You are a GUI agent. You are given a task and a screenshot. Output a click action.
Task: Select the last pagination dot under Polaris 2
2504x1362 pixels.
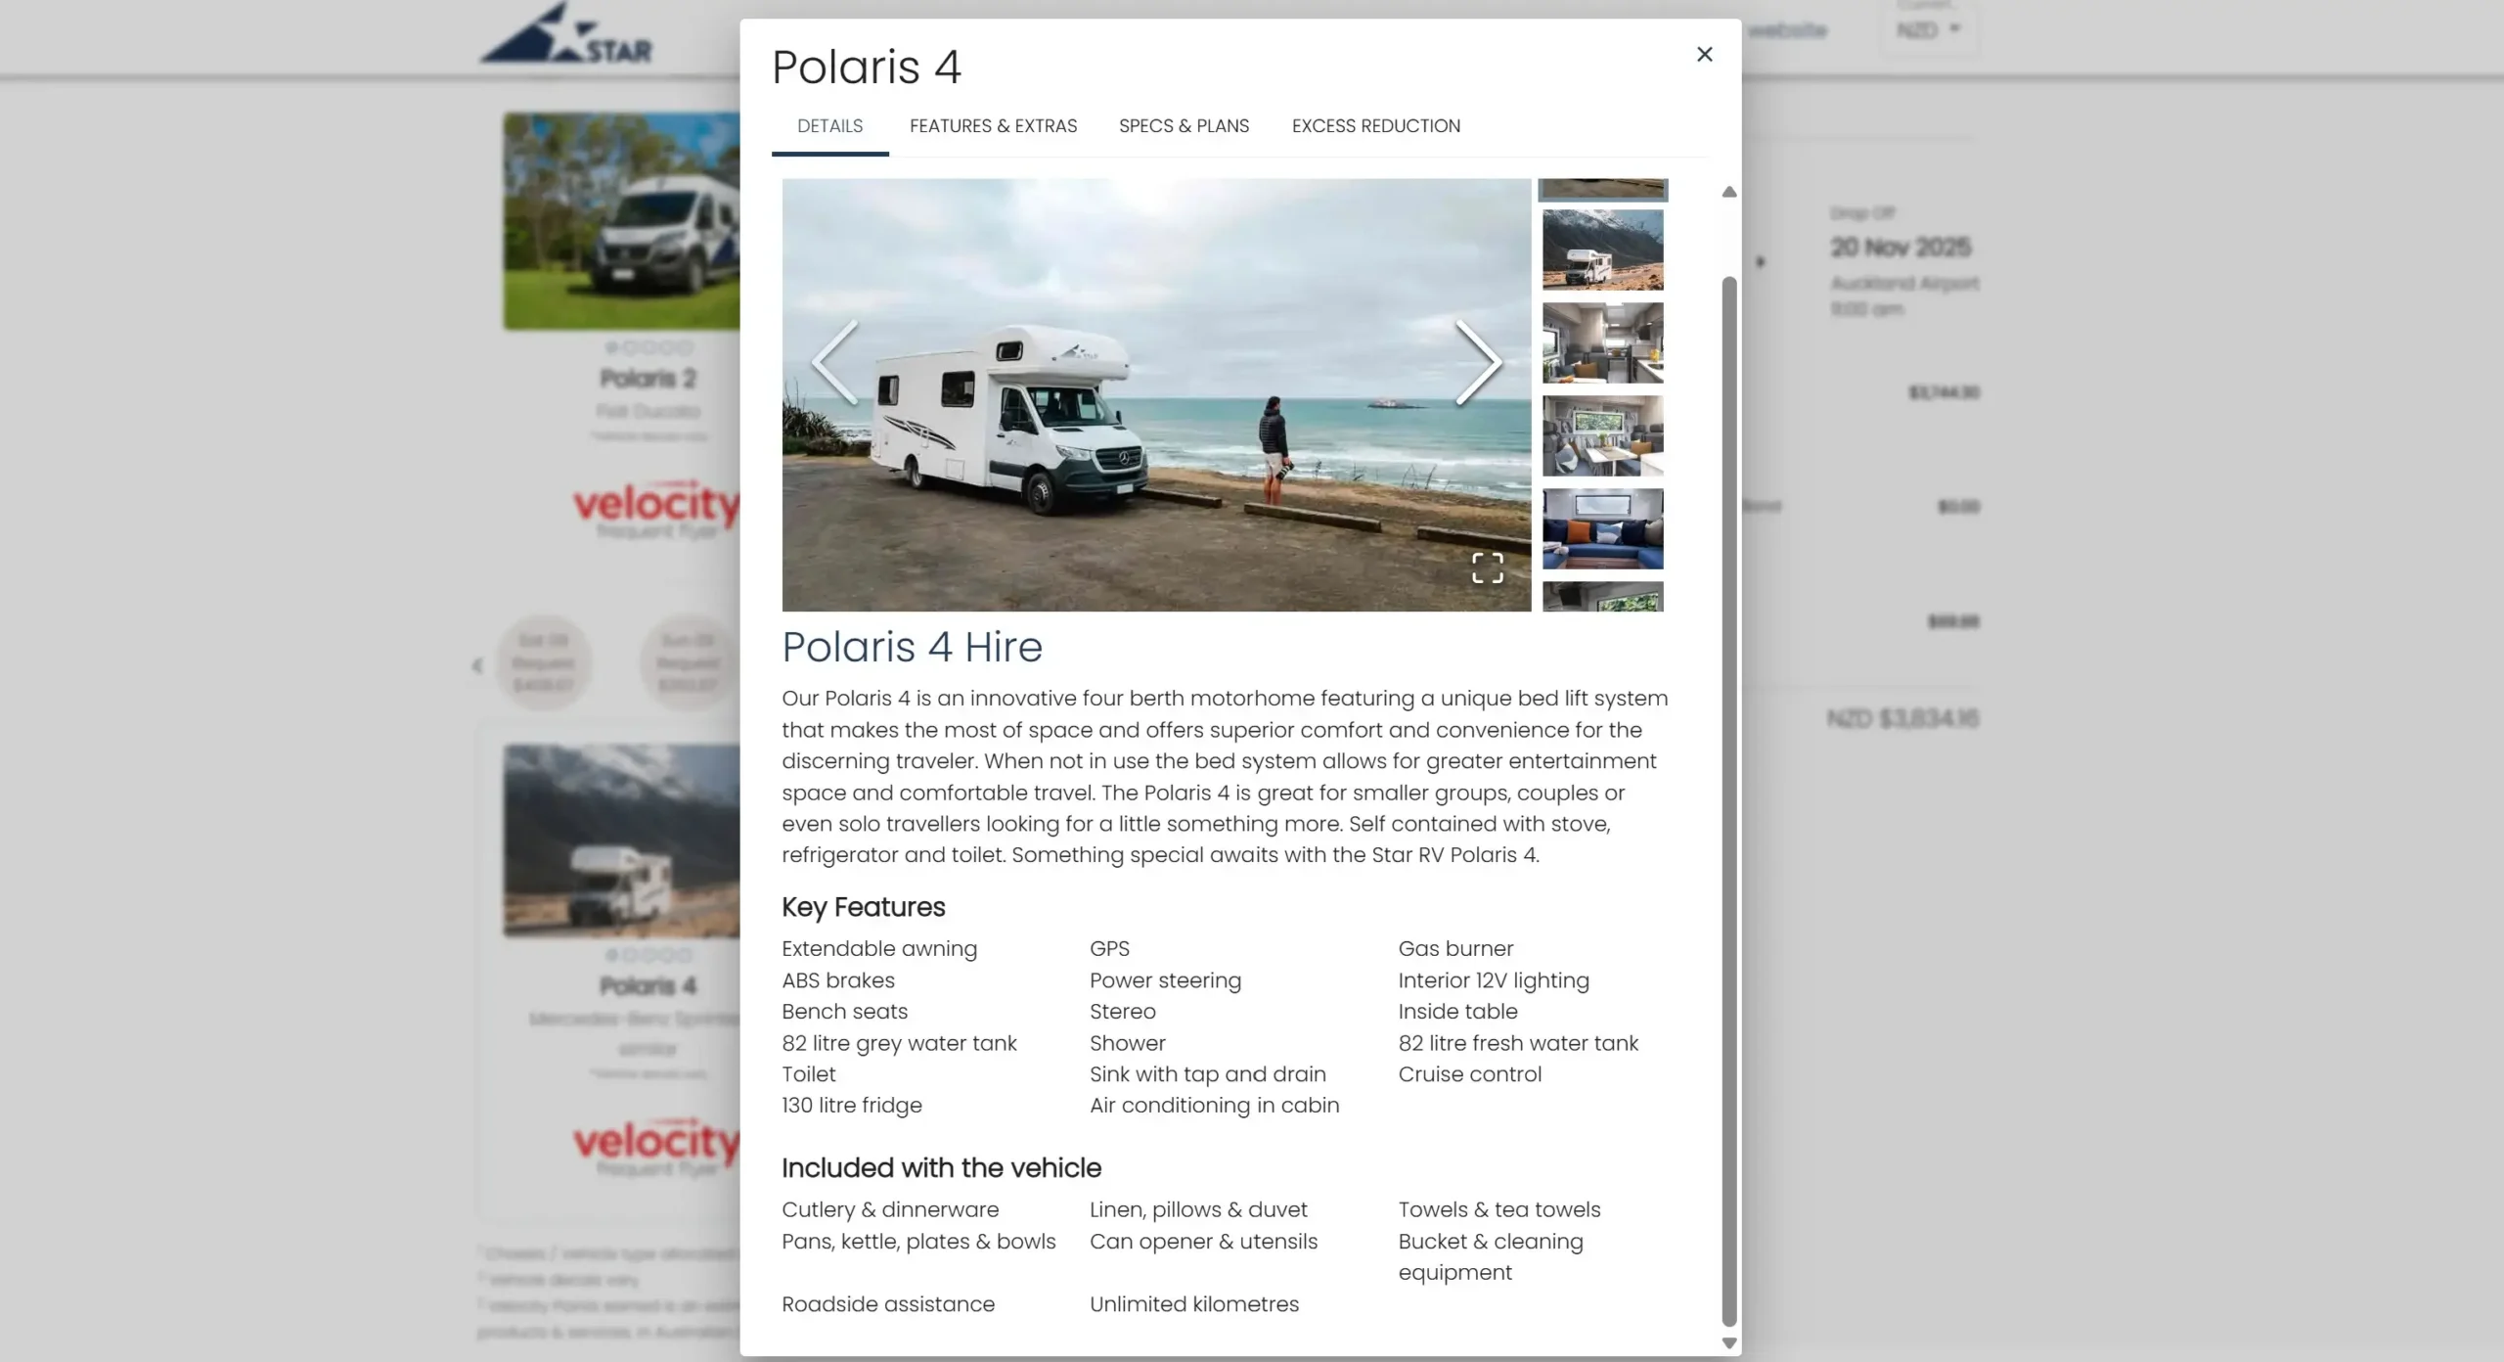click(x=690, y=347)
